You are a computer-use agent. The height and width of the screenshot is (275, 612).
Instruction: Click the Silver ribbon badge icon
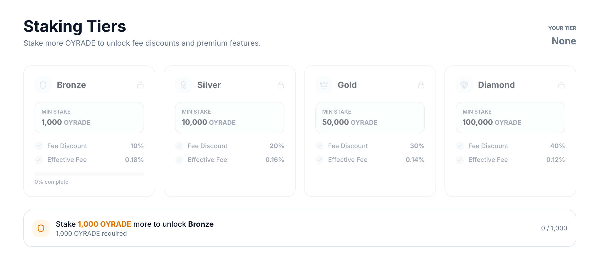183,85
